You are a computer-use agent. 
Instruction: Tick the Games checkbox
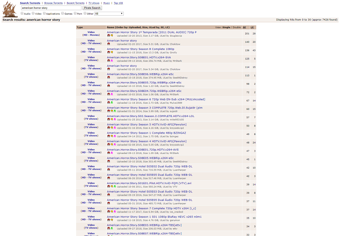63,14
